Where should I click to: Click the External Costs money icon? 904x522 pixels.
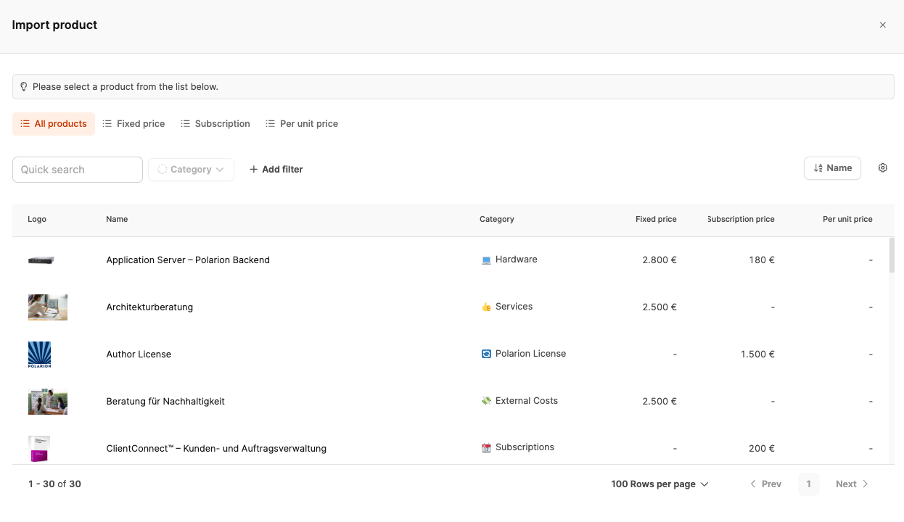(486, 401)
